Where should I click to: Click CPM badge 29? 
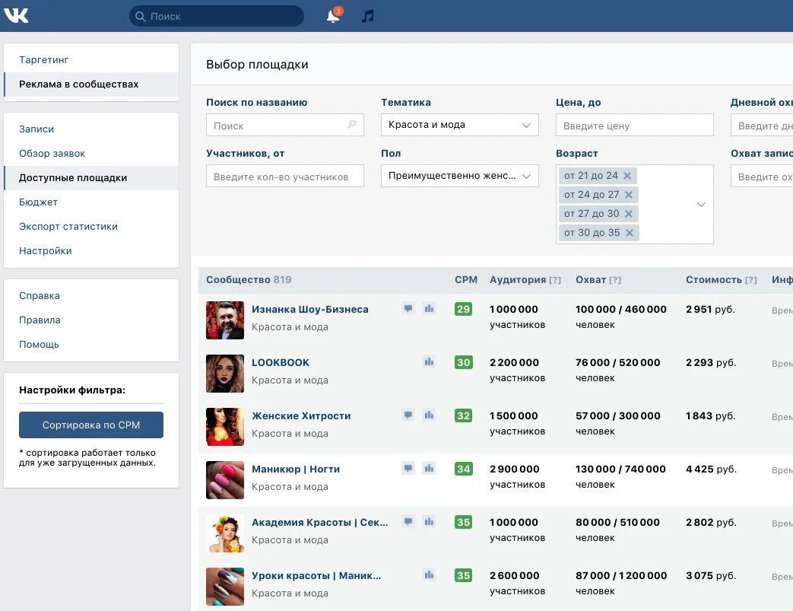[x=463, y=309]
